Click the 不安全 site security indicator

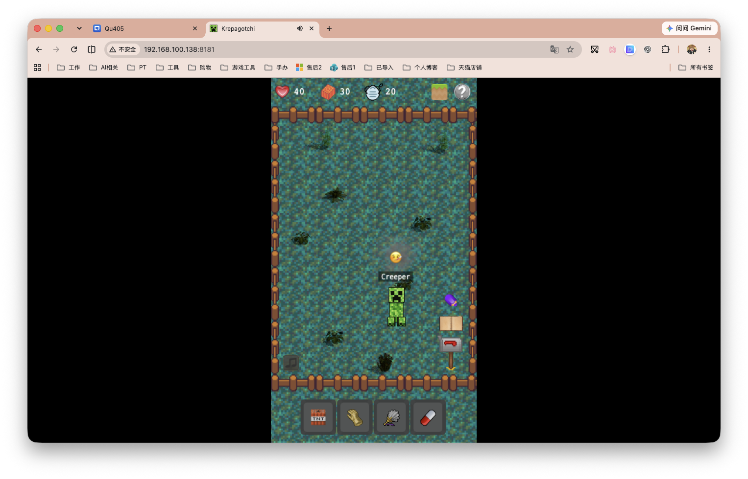coord(122,49)
